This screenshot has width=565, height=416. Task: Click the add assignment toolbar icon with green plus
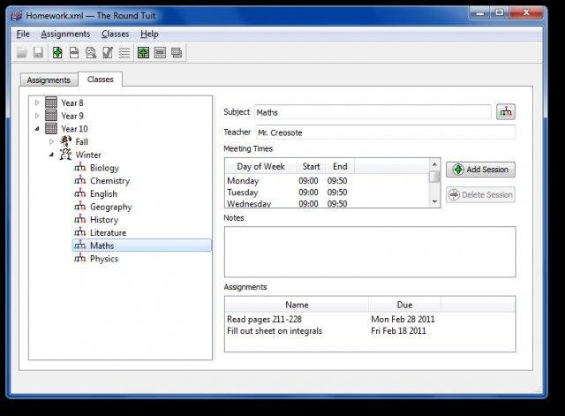point(57,53)
